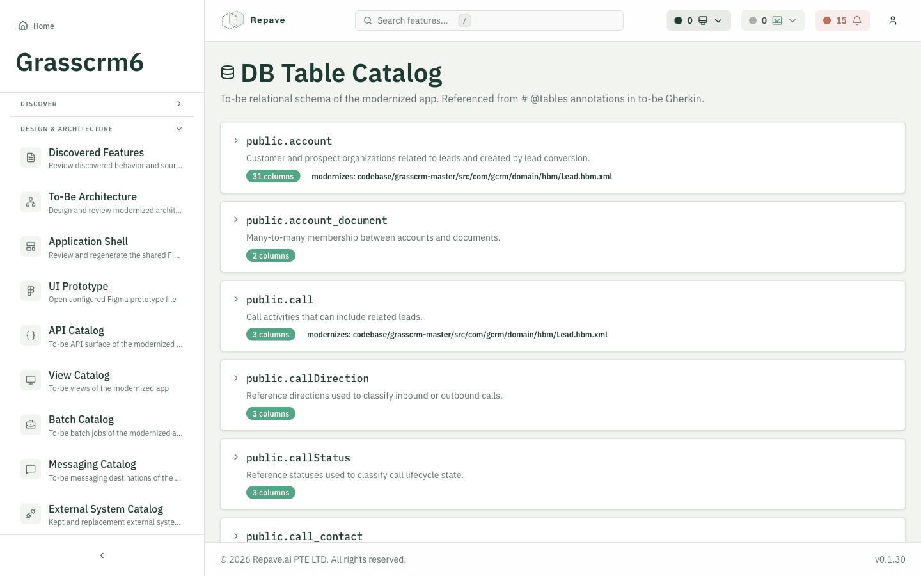921x576 pixels.
Task: Open Batch Catalog briefcase icon
Action: click(x=31, y=424)
